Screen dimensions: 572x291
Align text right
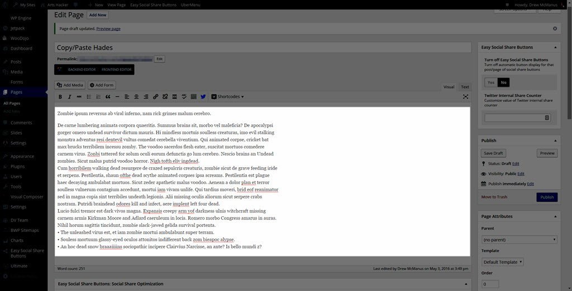point(146,97)
